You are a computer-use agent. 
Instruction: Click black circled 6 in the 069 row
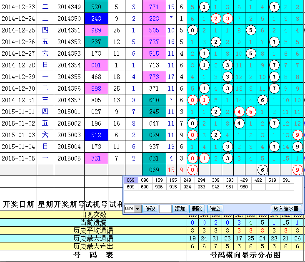[262, 170]
